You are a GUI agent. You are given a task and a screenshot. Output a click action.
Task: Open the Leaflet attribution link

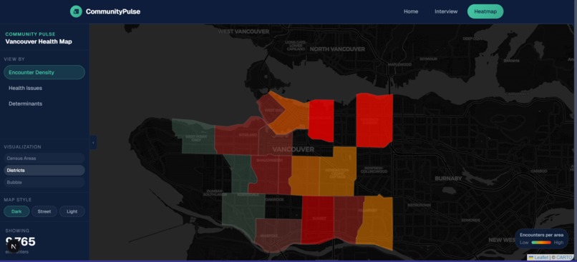click(x=541, y=258)
